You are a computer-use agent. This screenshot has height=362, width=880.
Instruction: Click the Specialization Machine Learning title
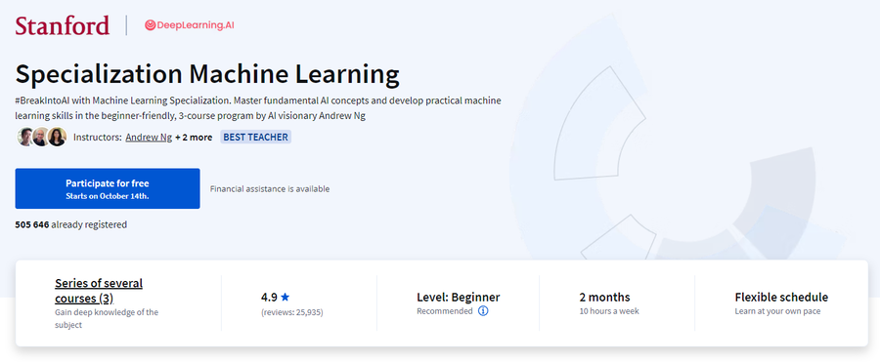click(207, 74)
